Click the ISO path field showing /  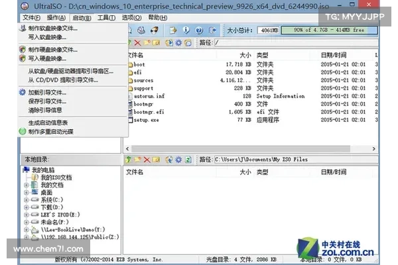click(x=296, y=42)
